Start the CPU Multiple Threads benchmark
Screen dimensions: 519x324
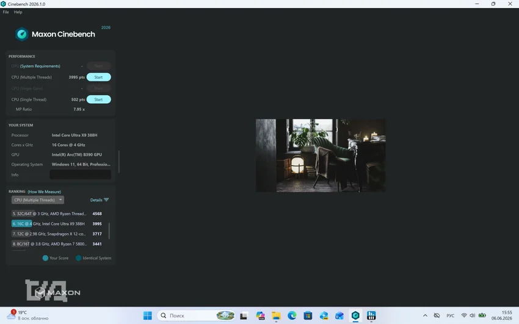point(99,77)
